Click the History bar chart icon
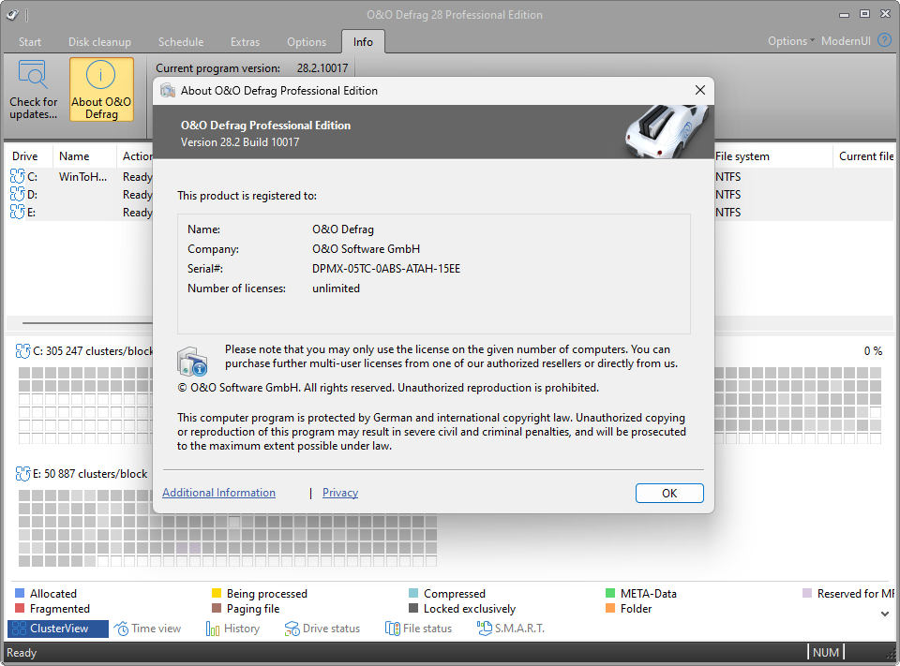Screen dimensions: 900x666 pos(213,629)
